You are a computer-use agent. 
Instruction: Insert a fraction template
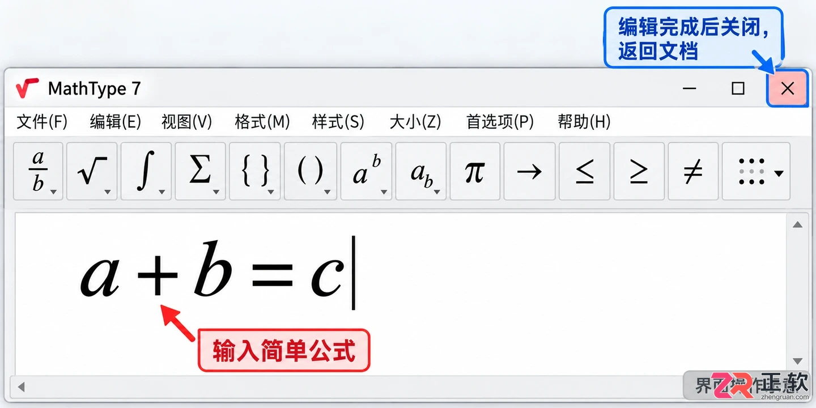37,171
